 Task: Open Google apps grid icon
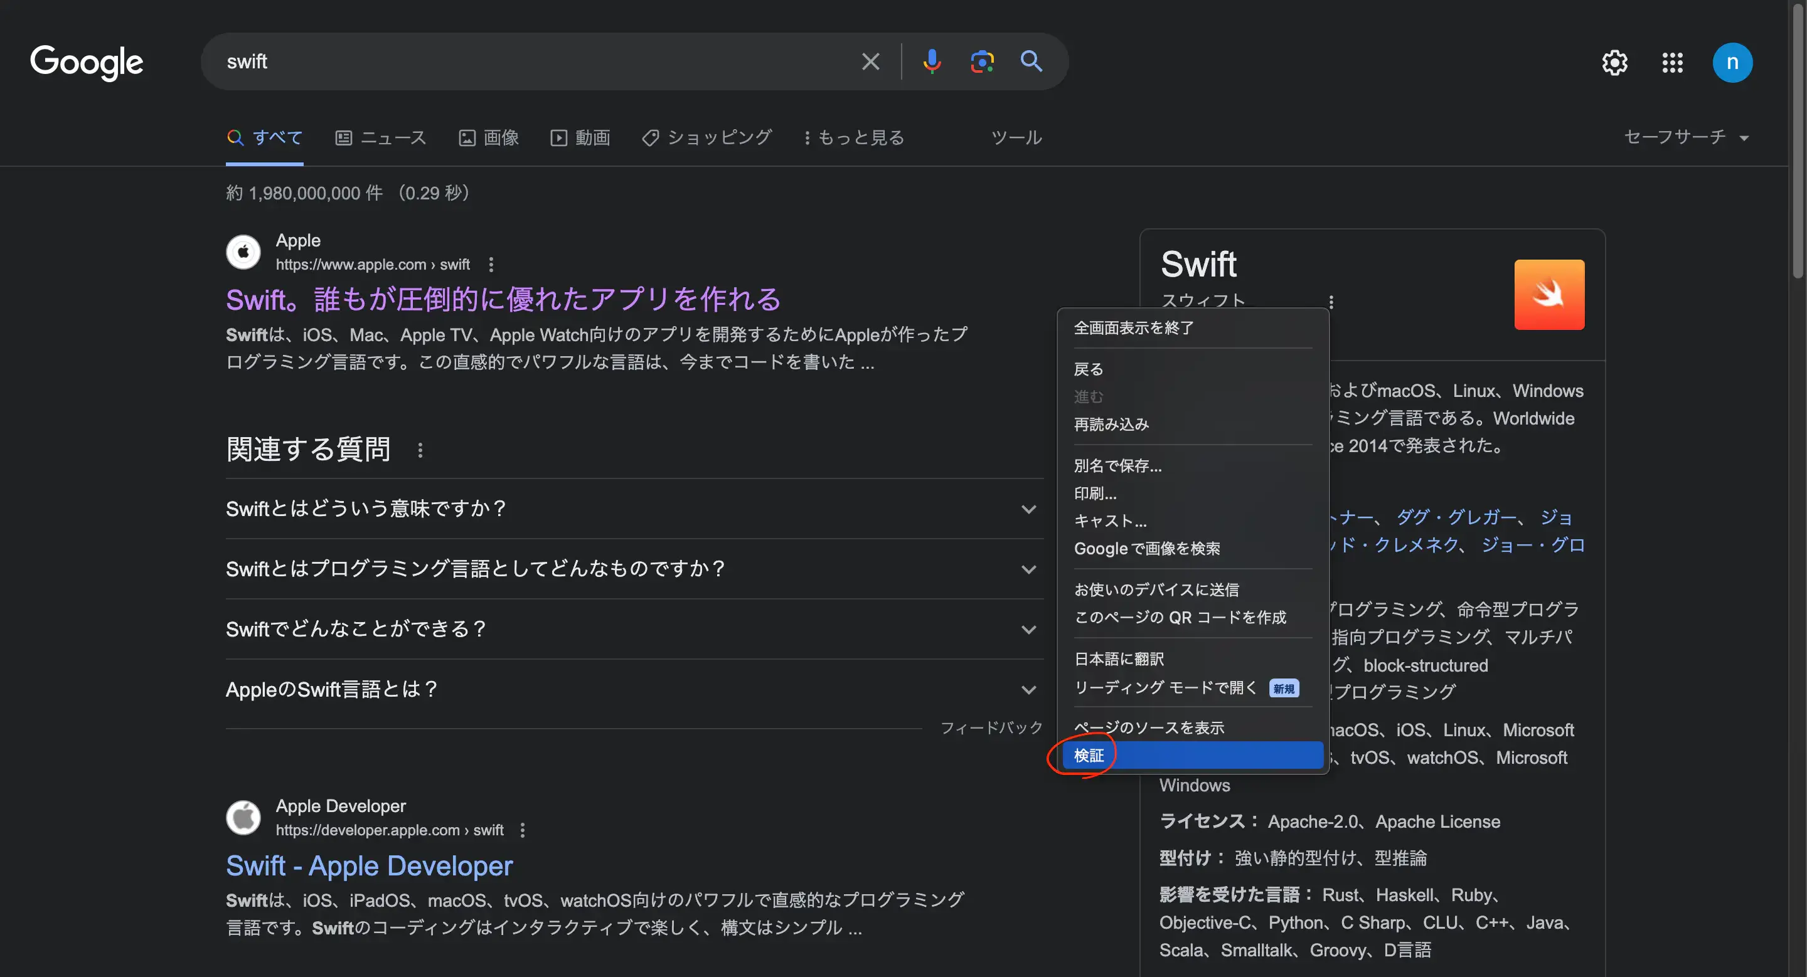tap(1672, 63)
